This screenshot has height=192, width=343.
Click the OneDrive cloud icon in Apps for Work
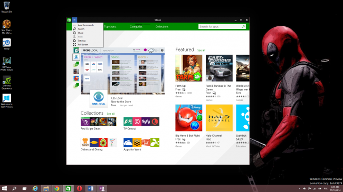point(128,143)
